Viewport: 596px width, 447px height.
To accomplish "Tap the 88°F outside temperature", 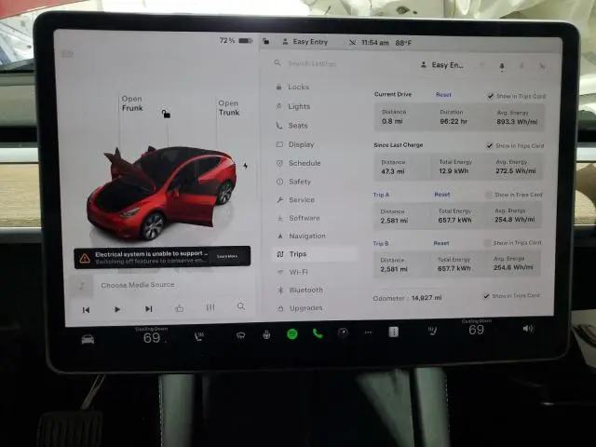I will click(x=403, y=43).
